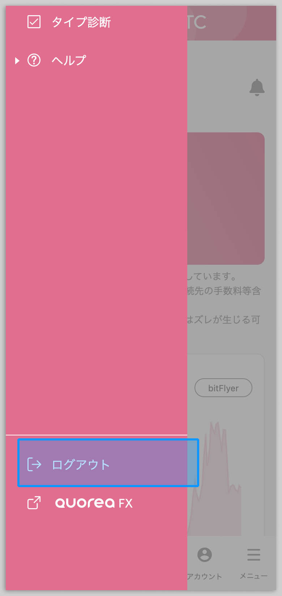Click the external link icon beside quorea FX

coord(34,503)
